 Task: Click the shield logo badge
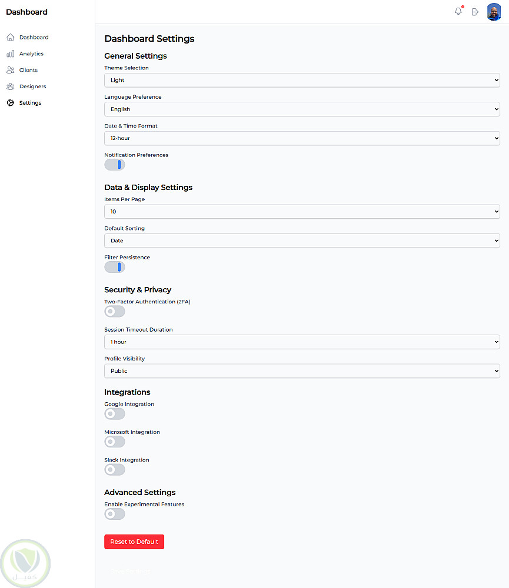tap(26, 563)
